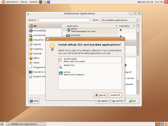Sort by Application column header

pos(92,26)
